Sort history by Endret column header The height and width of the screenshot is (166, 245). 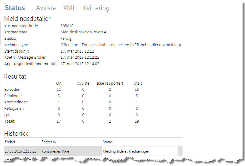[x=10, y=142]
